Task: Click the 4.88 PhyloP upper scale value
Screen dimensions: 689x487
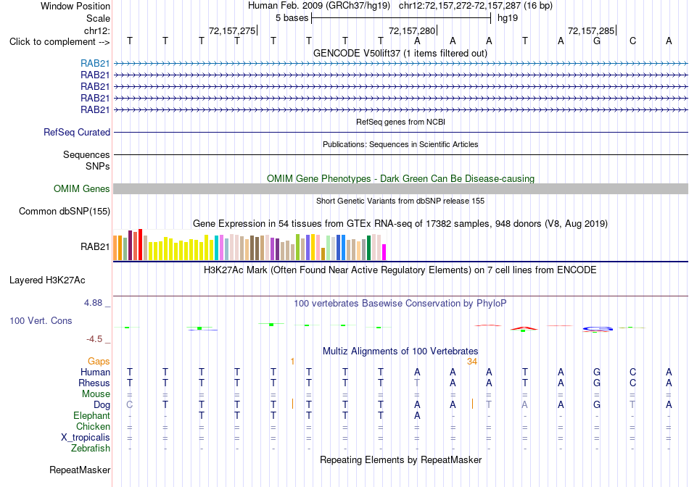Action: tap(93, 303)
